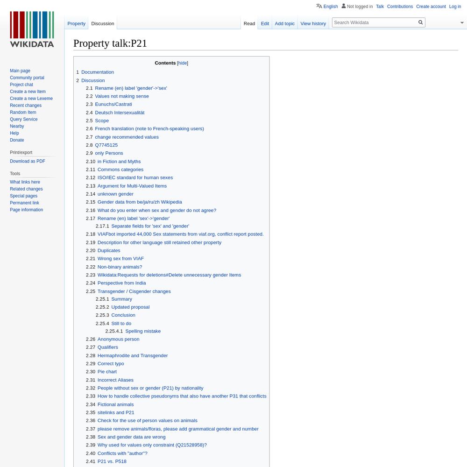
Task: Jump to change recommended values
Action: [x=127, y=137]
